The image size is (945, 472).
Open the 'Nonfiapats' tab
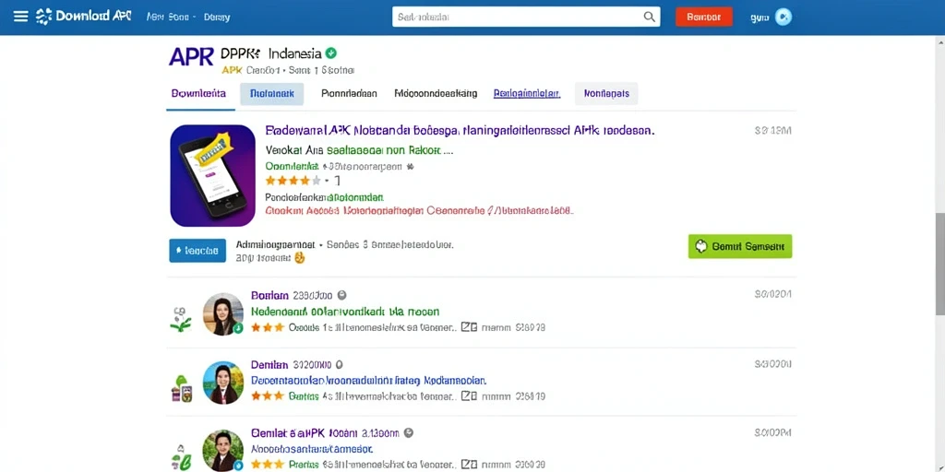click(606, 94)
